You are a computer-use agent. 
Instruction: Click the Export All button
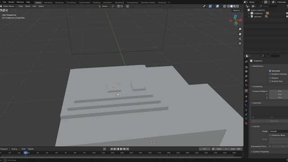(274, 121)
